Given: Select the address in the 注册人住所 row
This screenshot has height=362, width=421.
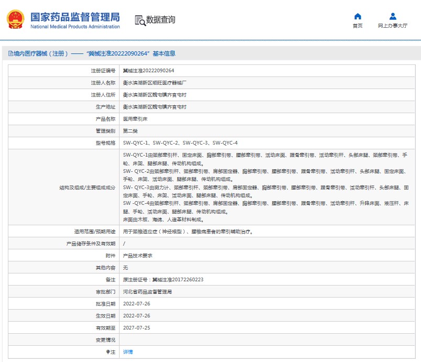Looking at the screenshot, I should click(x=155, y=95).
